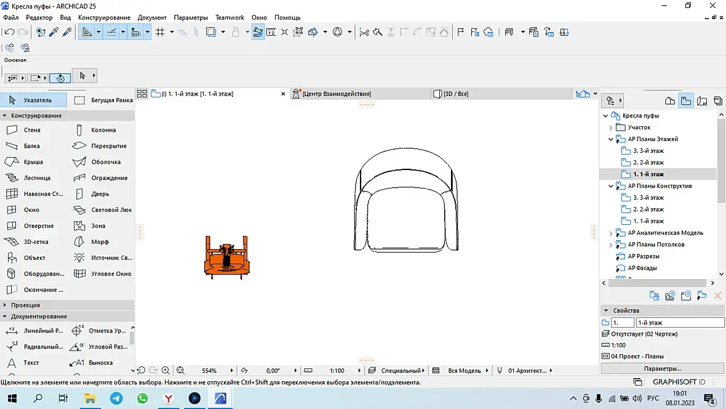Screen dimensions: 726x409
Task: Switch to the 3D / Все tab
Action: click(455, 94)
